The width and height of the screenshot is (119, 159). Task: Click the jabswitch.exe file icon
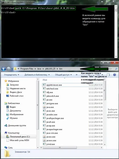click(x=44, y=96)
